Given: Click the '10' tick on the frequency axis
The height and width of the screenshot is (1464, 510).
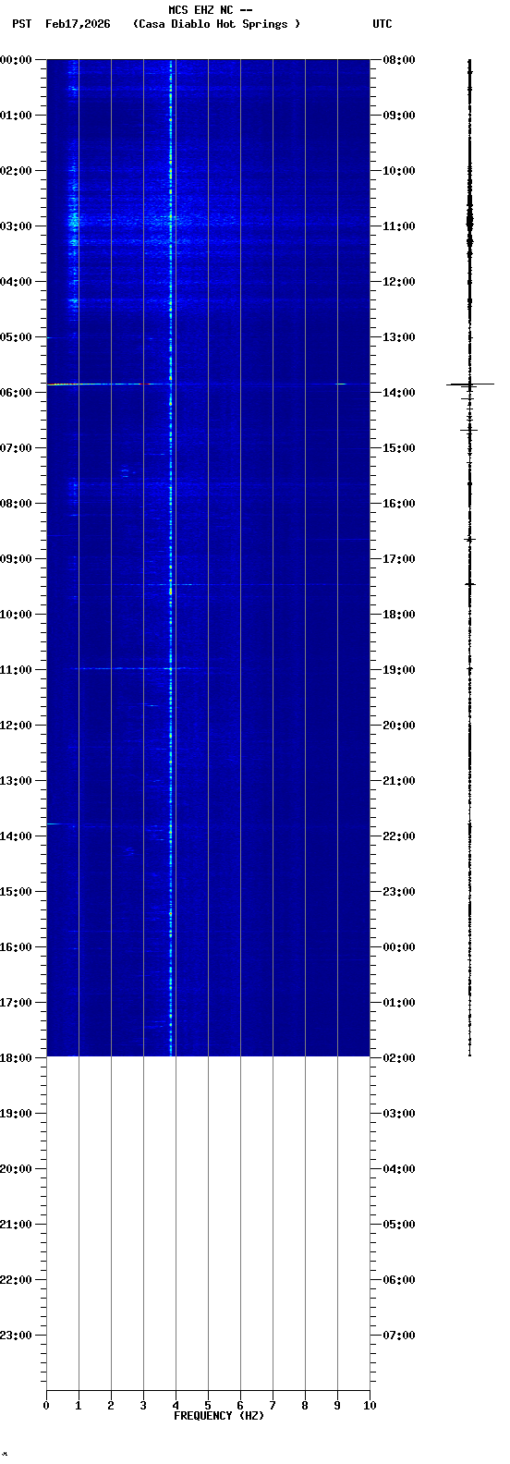Looking at the screenshot, I should click(x=370, y=1405).
